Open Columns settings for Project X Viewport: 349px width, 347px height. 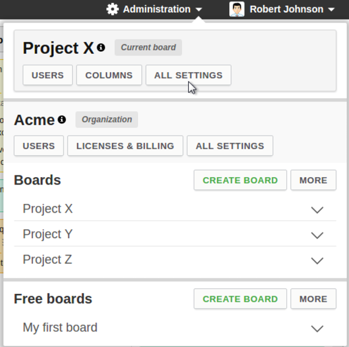(x=109, y=75)
